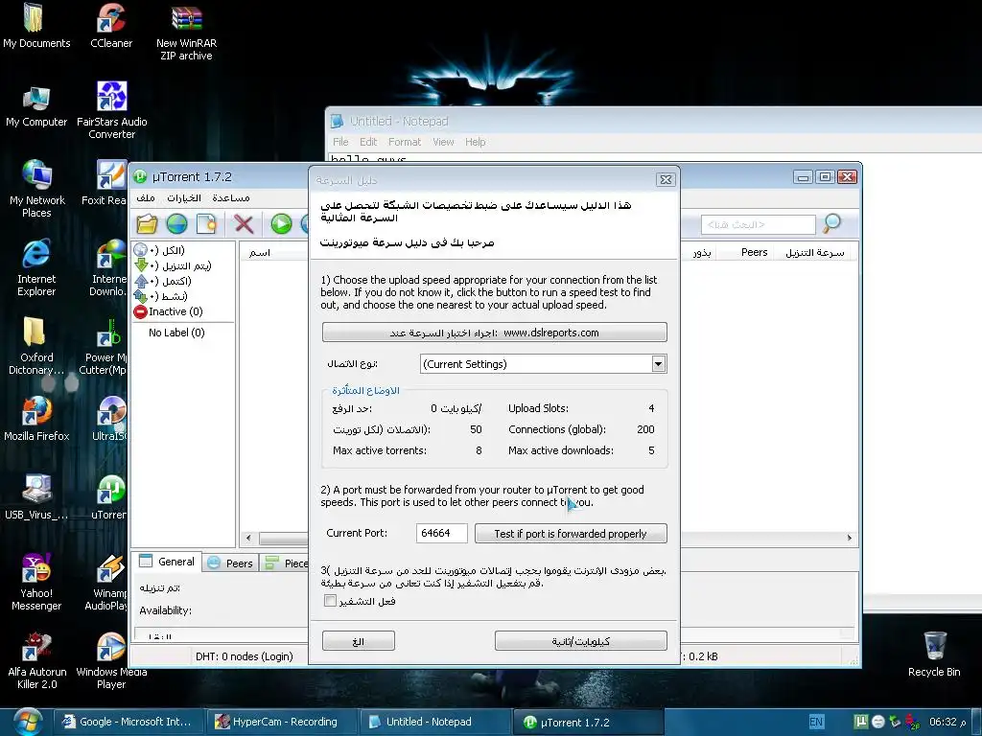Screen dimensions: 982x736
Task: Click the right arrow of torrent list scrollbar
Action: point(850,538)
